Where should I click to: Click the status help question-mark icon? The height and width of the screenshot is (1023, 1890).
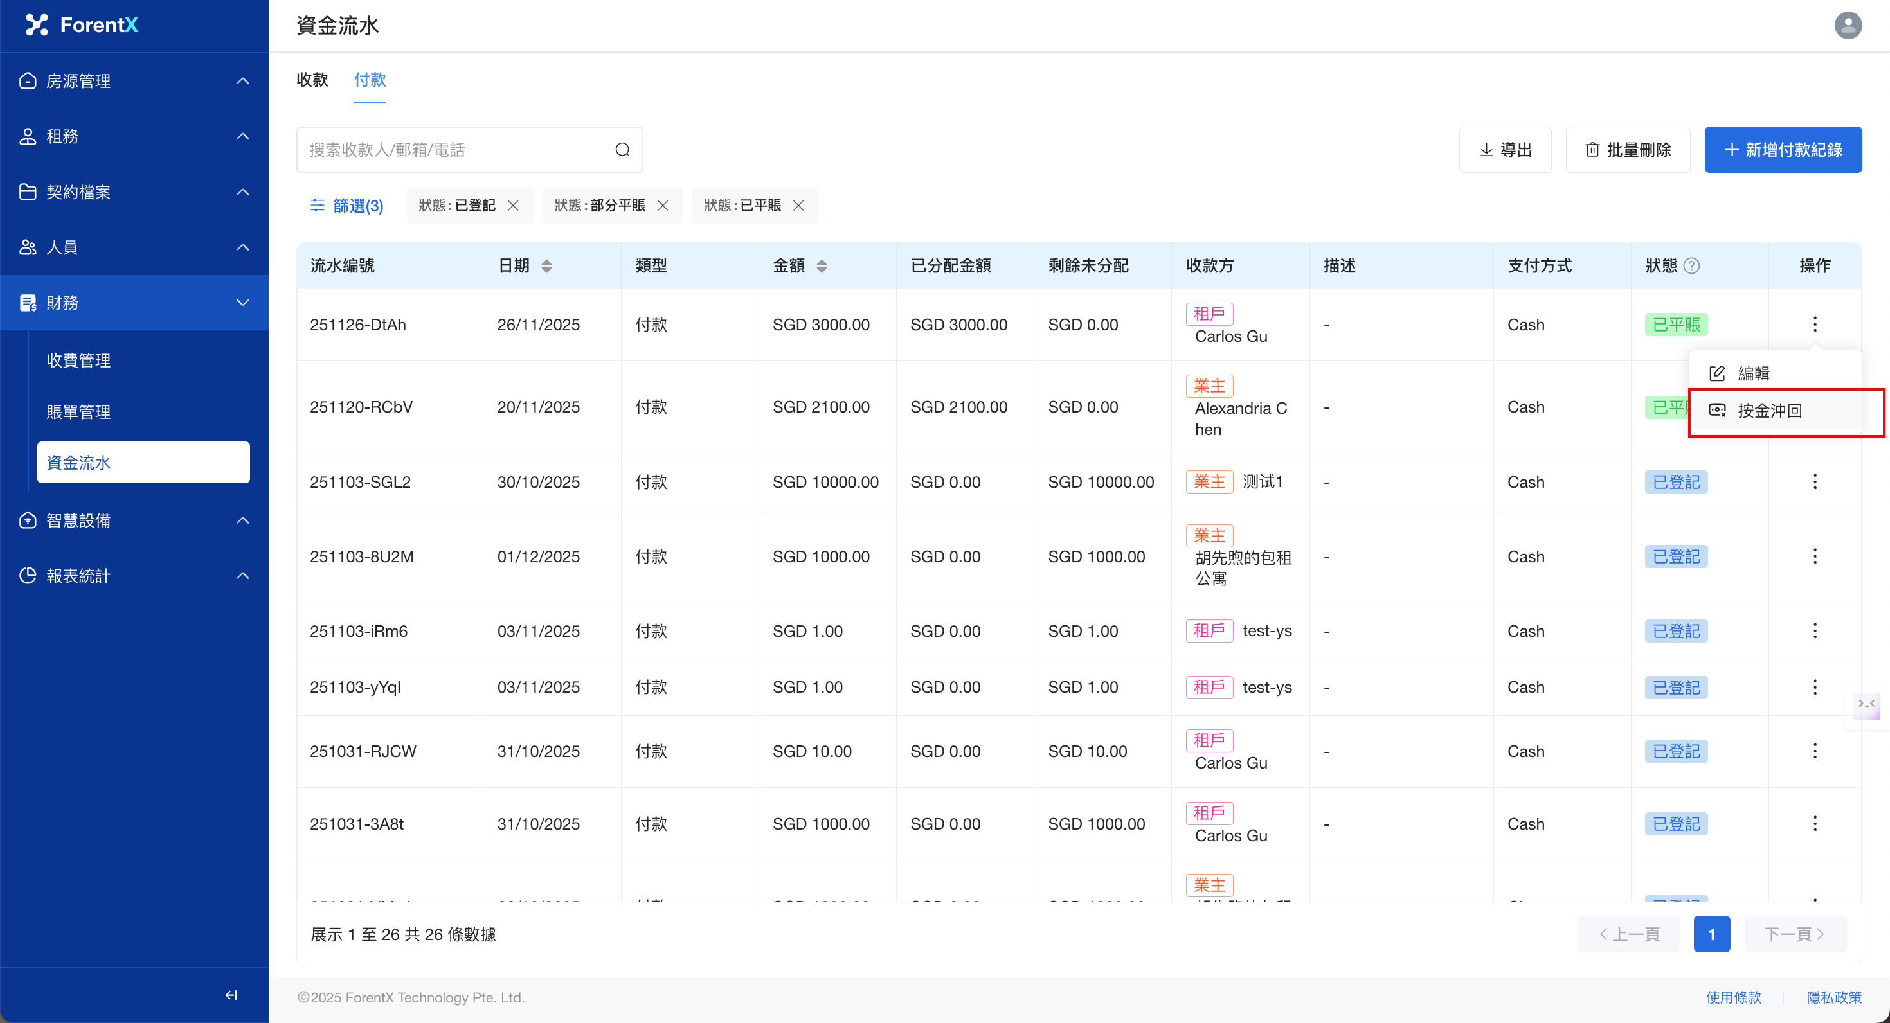pos(1691,265)
